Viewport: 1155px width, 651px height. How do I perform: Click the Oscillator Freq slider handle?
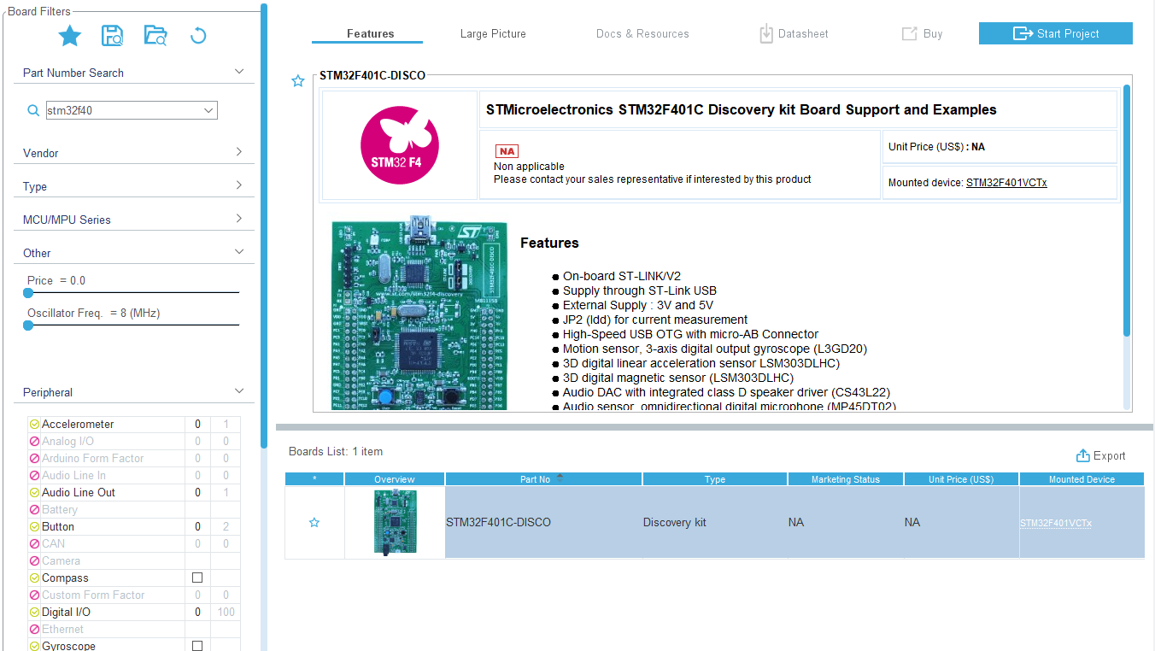coord(28,325)
